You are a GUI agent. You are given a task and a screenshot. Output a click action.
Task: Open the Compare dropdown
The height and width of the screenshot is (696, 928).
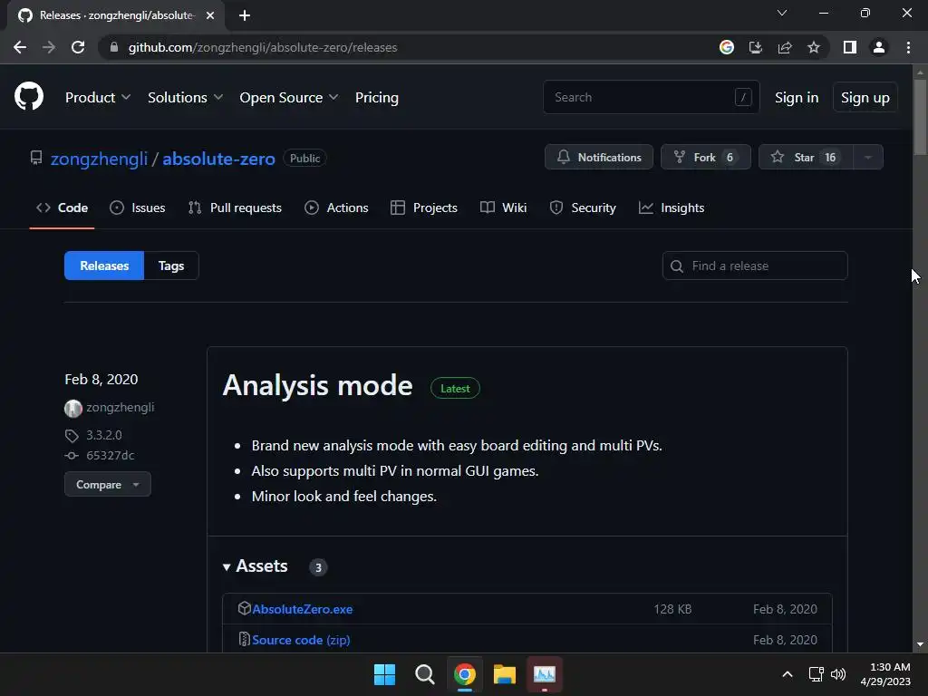pos(108,484)
